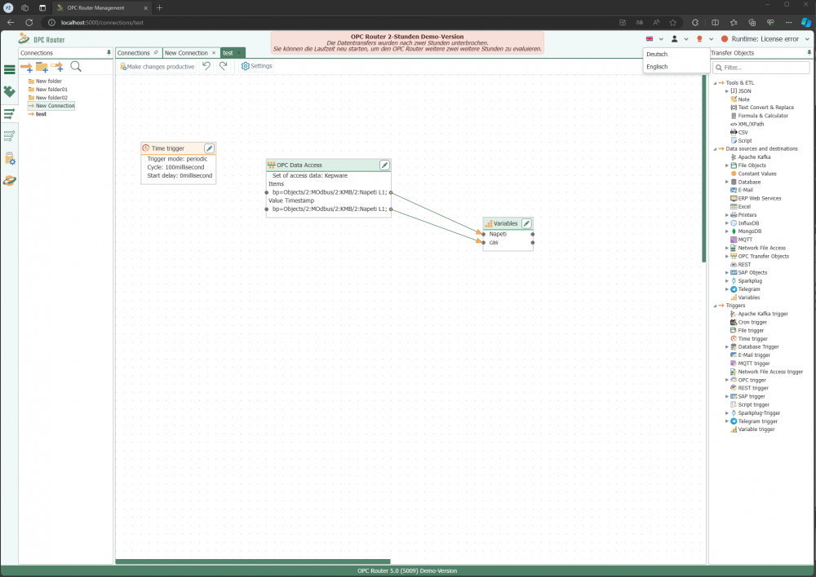Image resolution: width=816 pixels, height=577 pixels.
Task: Click Make changes productive button
Action: tap(157, 67)
